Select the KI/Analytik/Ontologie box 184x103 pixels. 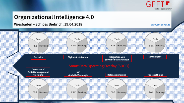click(x=78, y=74)
